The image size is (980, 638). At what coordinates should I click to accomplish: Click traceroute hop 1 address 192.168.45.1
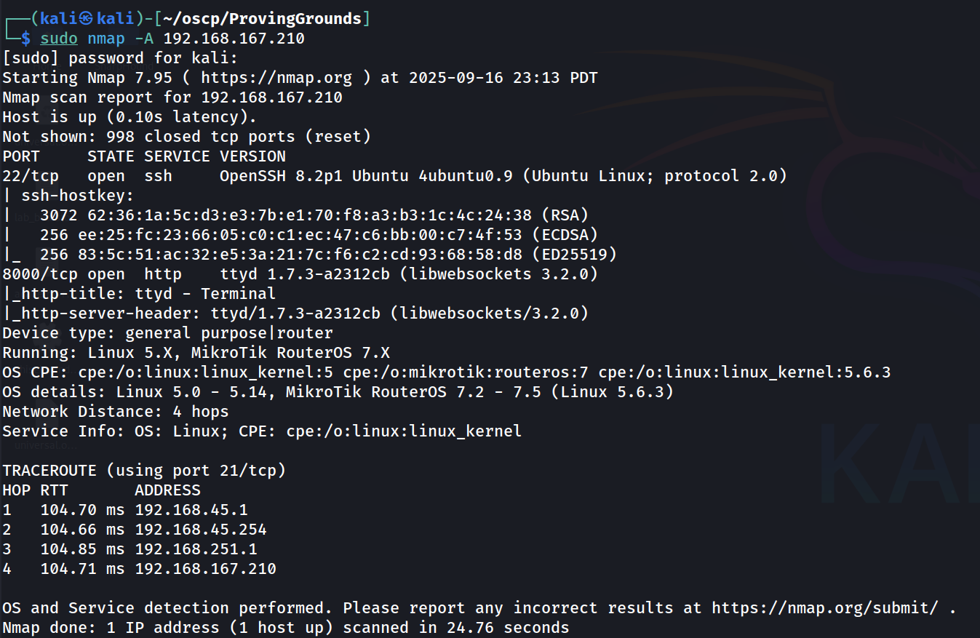pos(191,510)
